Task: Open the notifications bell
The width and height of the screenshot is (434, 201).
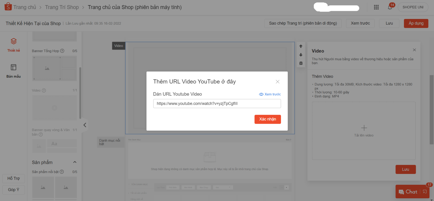Action: [390, 7]
